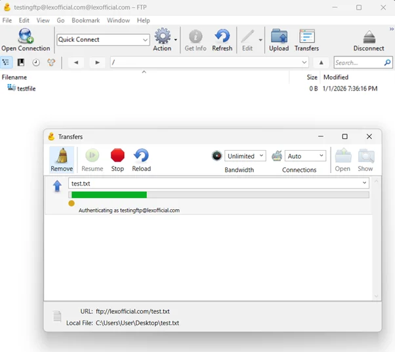The image size is (395, 352).
Task: Toggle the History view
Action: [36, 63]
